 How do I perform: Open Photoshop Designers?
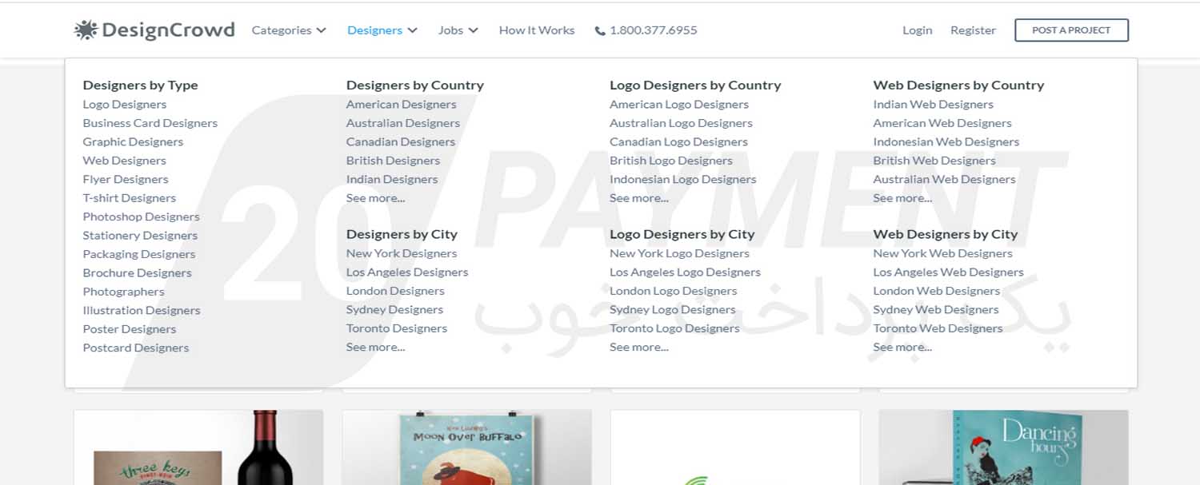tap(141, 217)
